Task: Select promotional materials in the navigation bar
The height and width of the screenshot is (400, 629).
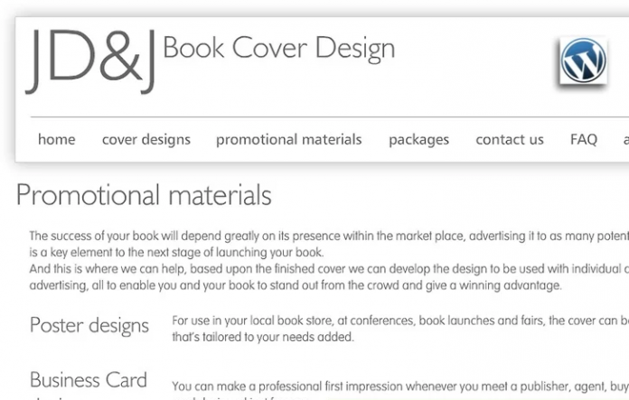Action: coord(288,139)
